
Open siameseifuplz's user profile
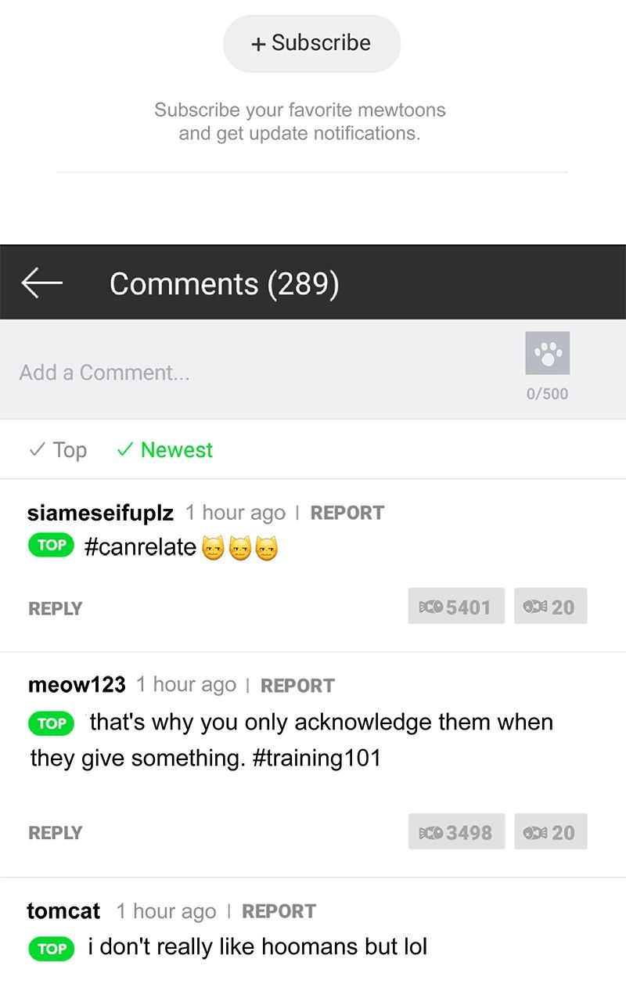100,513
